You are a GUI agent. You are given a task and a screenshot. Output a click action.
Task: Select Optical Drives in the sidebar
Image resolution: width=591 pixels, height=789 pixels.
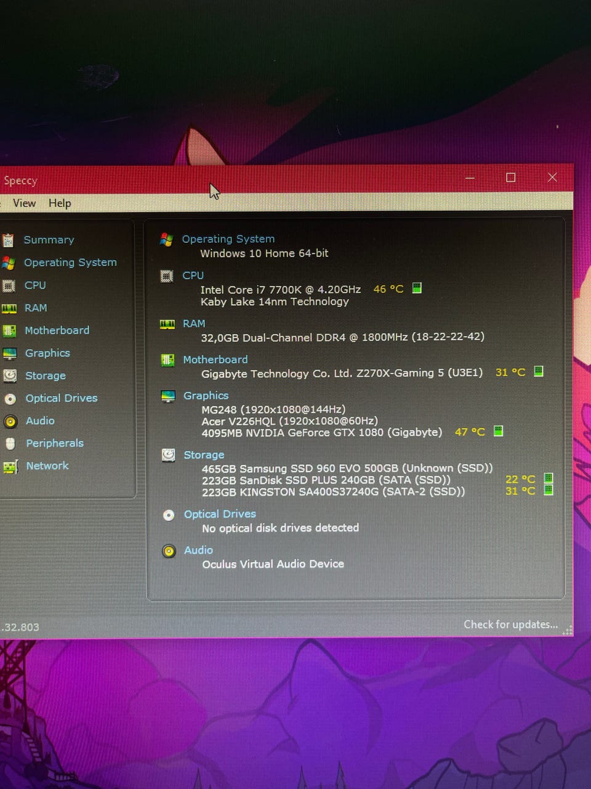tap(62, 398)
